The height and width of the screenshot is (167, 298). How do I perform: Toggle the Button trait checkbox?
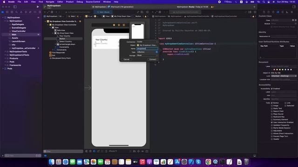click(272, 103)
